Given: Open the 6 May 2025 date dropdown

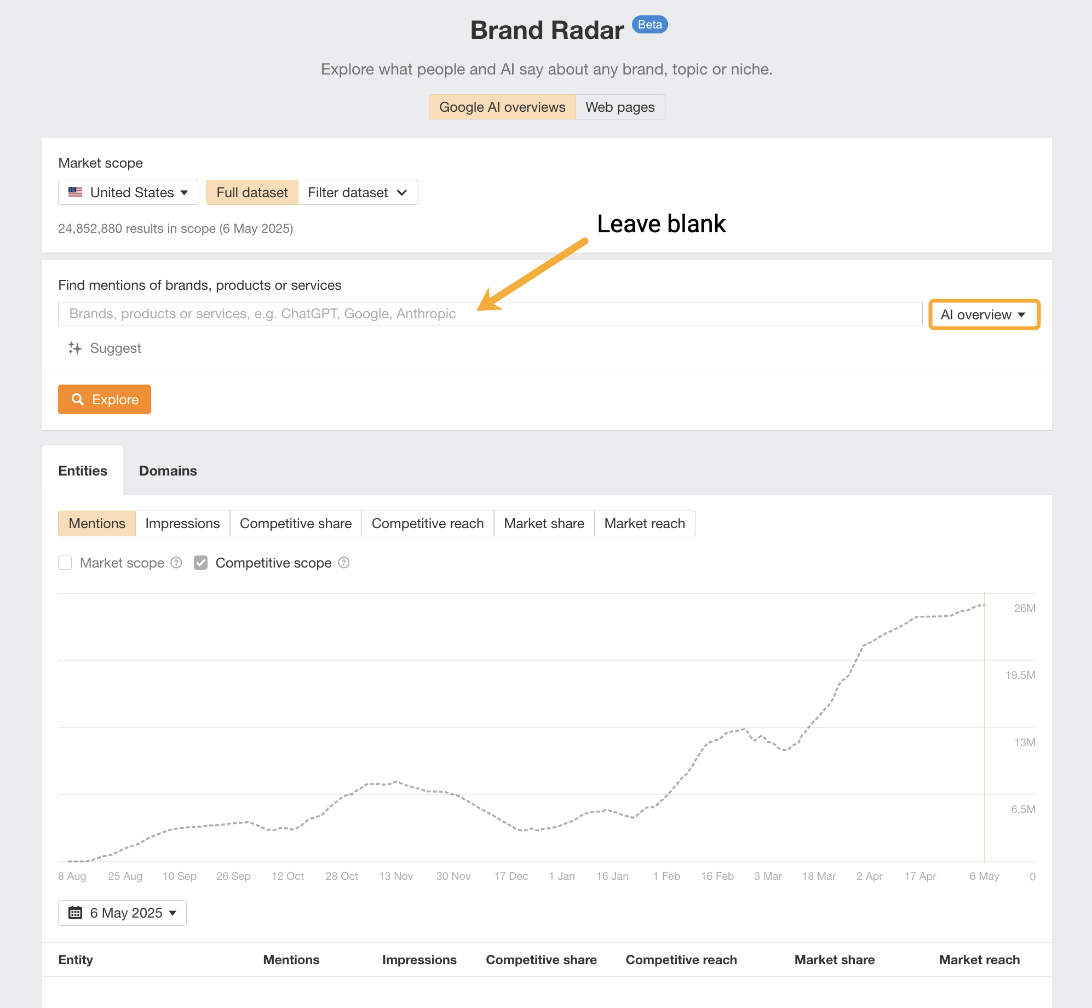Looking at the screenshot, I should click(122, 913).
